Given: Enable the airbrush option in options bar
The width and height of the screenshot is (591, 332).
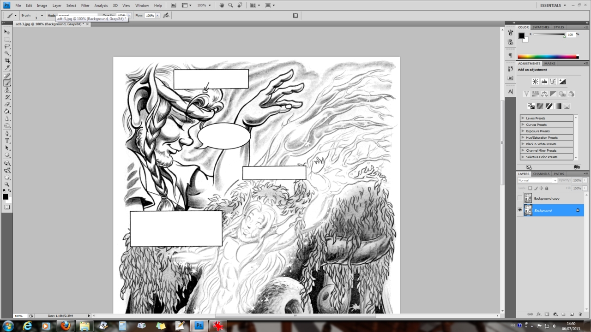Looking at the screenshot, I should coord(166,16).
